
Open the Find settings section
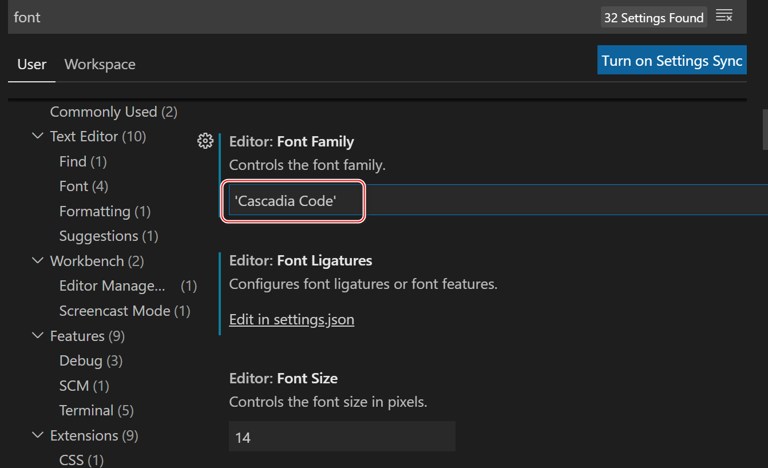pyautogui.click(x=83, y=161)
